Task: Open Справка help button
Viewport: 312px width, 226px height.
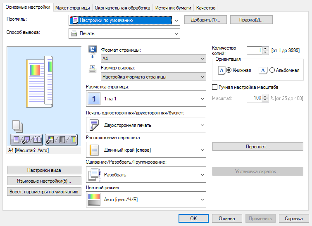Action: click(x=294, y=219)
